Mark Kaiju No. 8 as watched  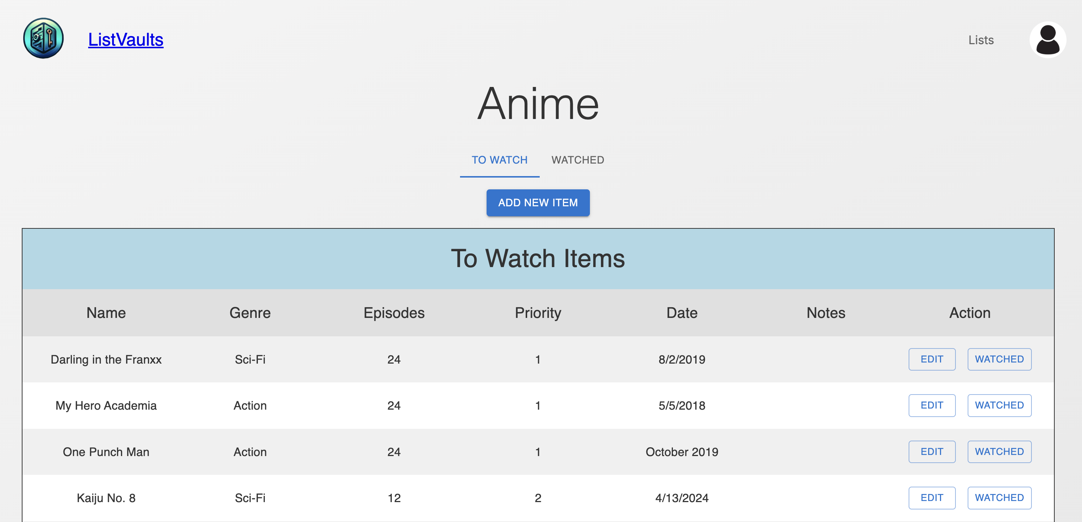(999, 498)
